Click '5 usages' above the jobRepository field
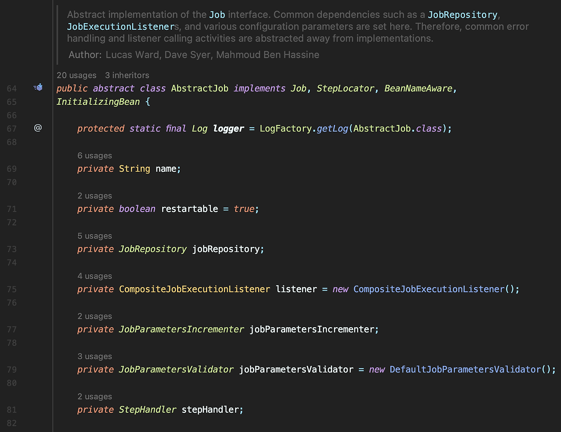Image resolution: width=561 pixels, height=432 pixels. coord(95,236)
